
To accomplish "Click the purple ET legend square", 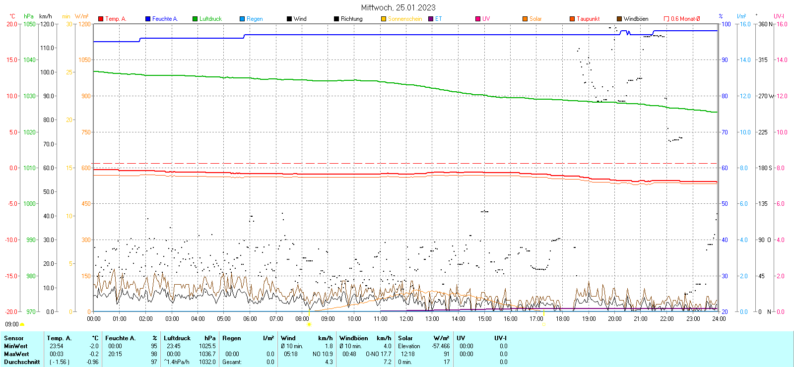I will click(431, 19).
